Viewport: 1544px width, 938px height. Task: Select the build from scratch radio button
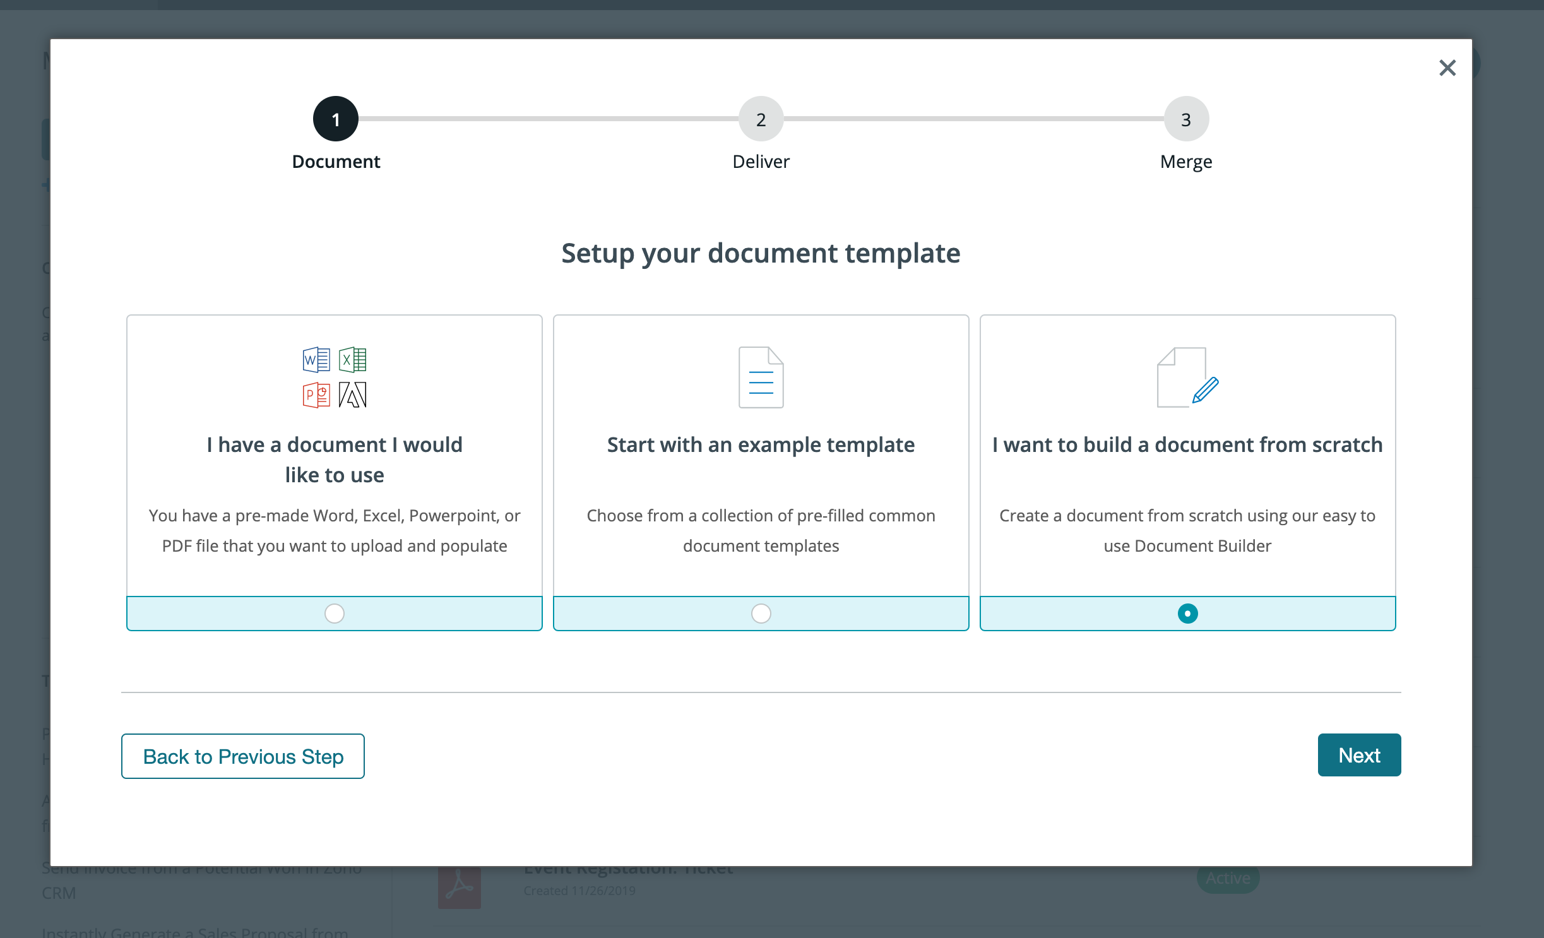1187,613
